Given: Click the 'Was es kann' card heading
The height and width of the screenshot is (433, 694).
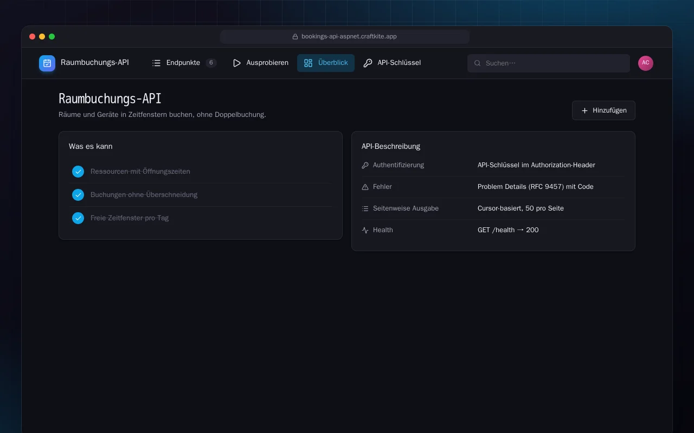Looking at the screenshot, I should (91, 146).
